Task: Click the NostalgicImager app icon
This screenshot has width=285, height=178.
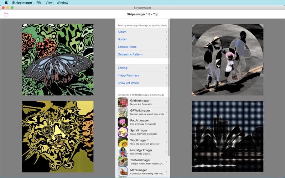Action: (x=123, y=152)
